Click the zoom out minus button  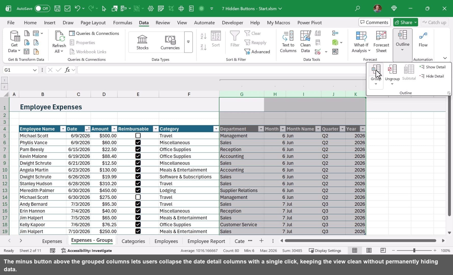(393, 251)
